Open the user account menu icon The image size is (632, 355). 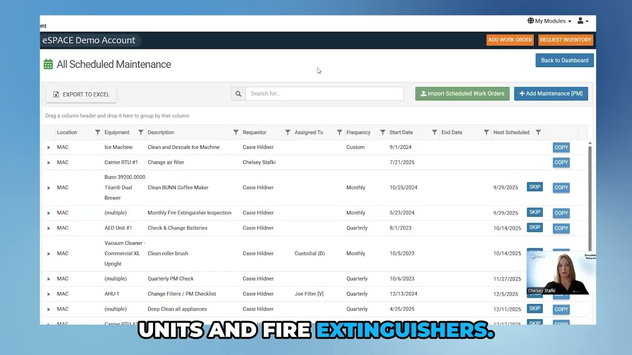(x=583, y=21)
